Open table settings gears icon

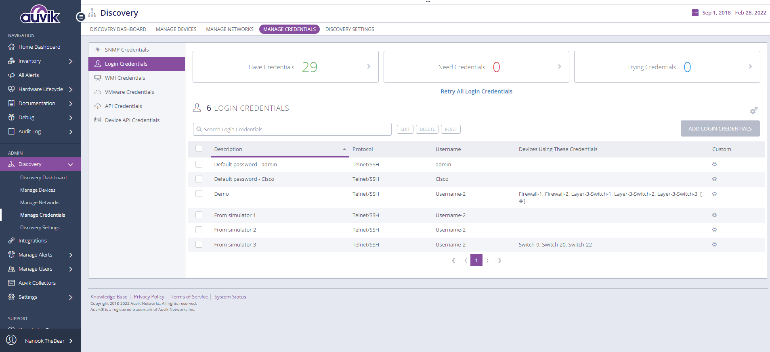[754, 110]
